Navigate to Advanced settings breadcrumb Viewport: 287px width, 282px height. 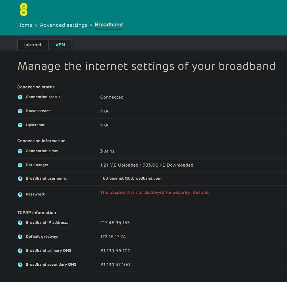[63, 25]
